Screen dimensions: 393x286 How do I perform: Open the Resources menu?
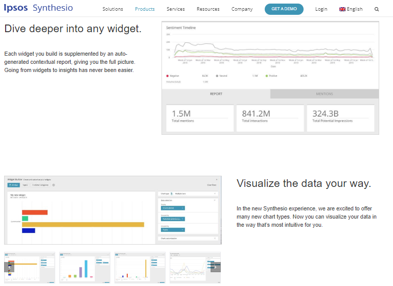(208, 9)
